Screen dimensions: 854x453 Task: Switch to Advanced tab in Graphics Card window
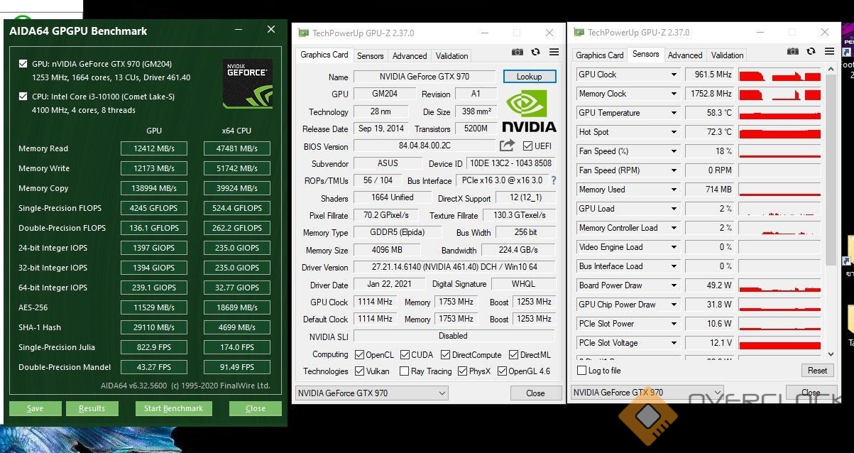pos(410,55)
